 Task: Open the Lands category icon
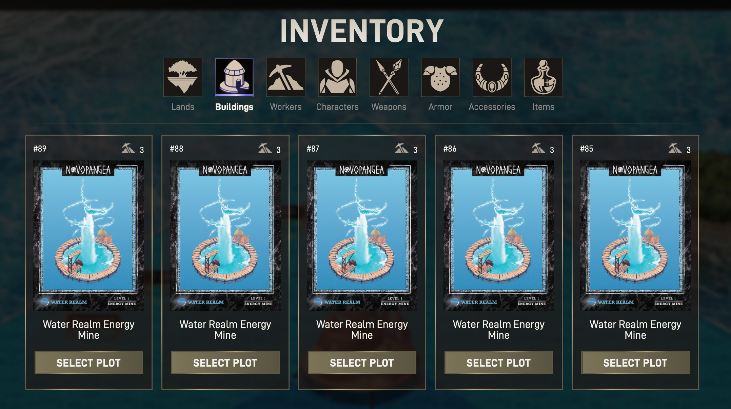click(183, 77)
